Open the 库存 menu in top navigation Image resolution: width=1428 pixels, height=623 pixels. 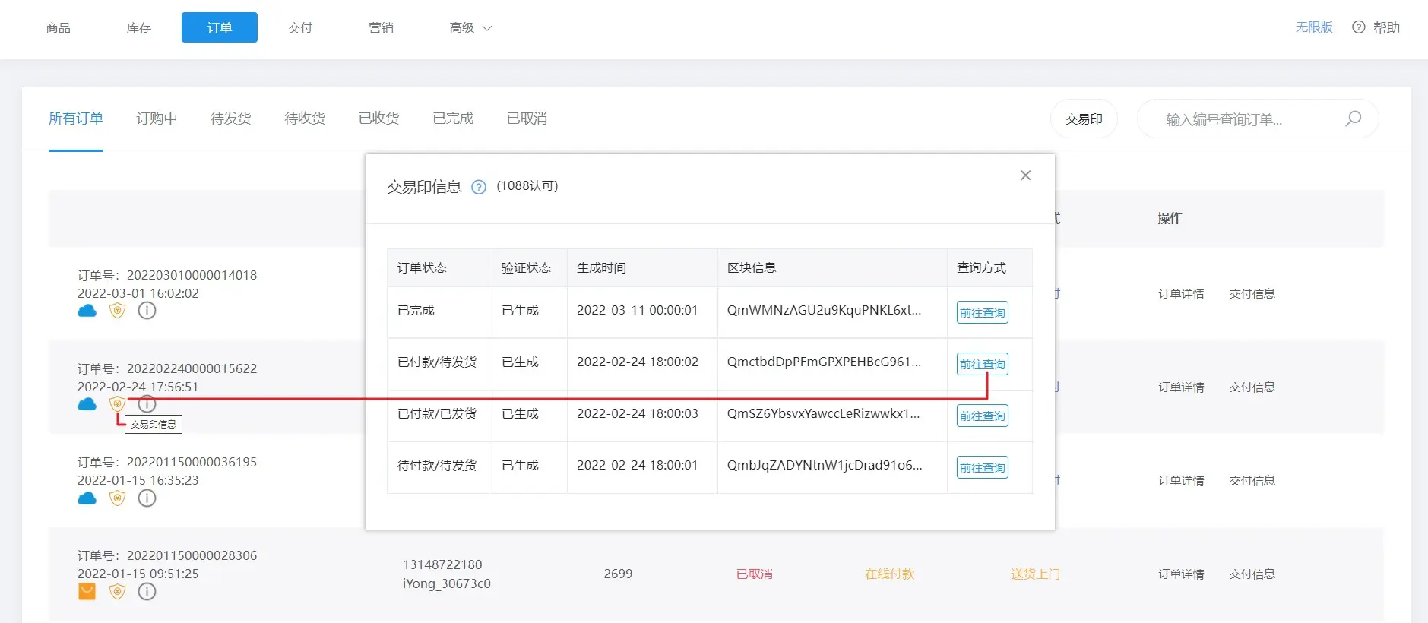point(138,28)
